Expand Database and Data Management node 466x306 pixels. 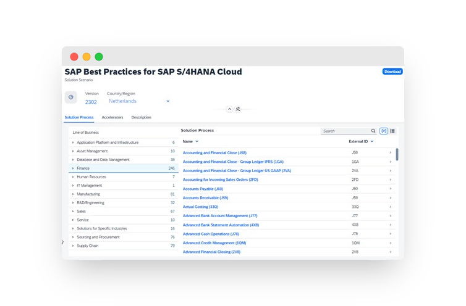tap(73, 160)
